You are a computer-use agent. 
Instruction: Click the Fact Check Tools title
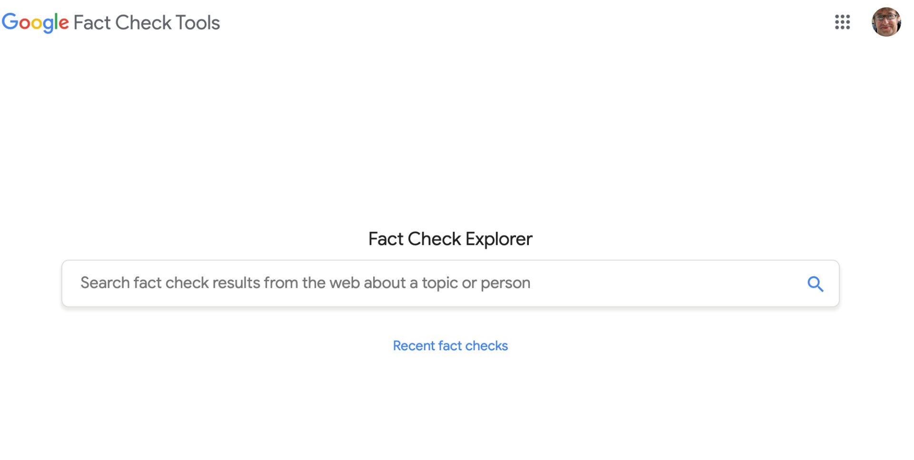[x=146, y=22]
